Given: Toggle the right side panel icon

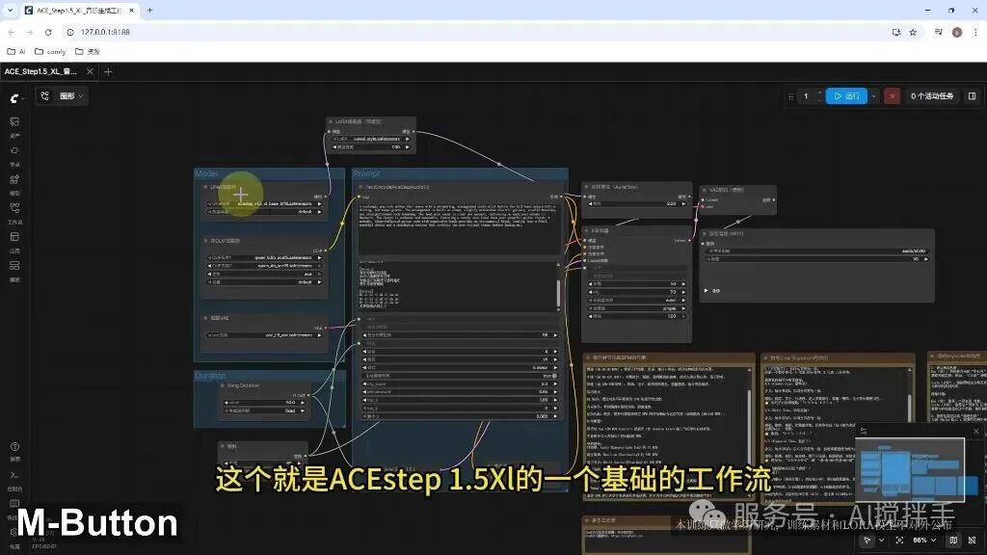Looking at the screenshot, I should tap(972, 96).
